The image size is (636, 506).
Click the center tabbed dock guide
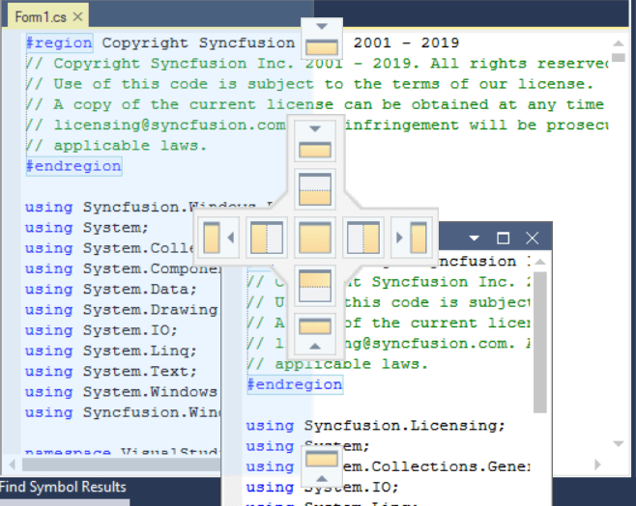(315, 238)
